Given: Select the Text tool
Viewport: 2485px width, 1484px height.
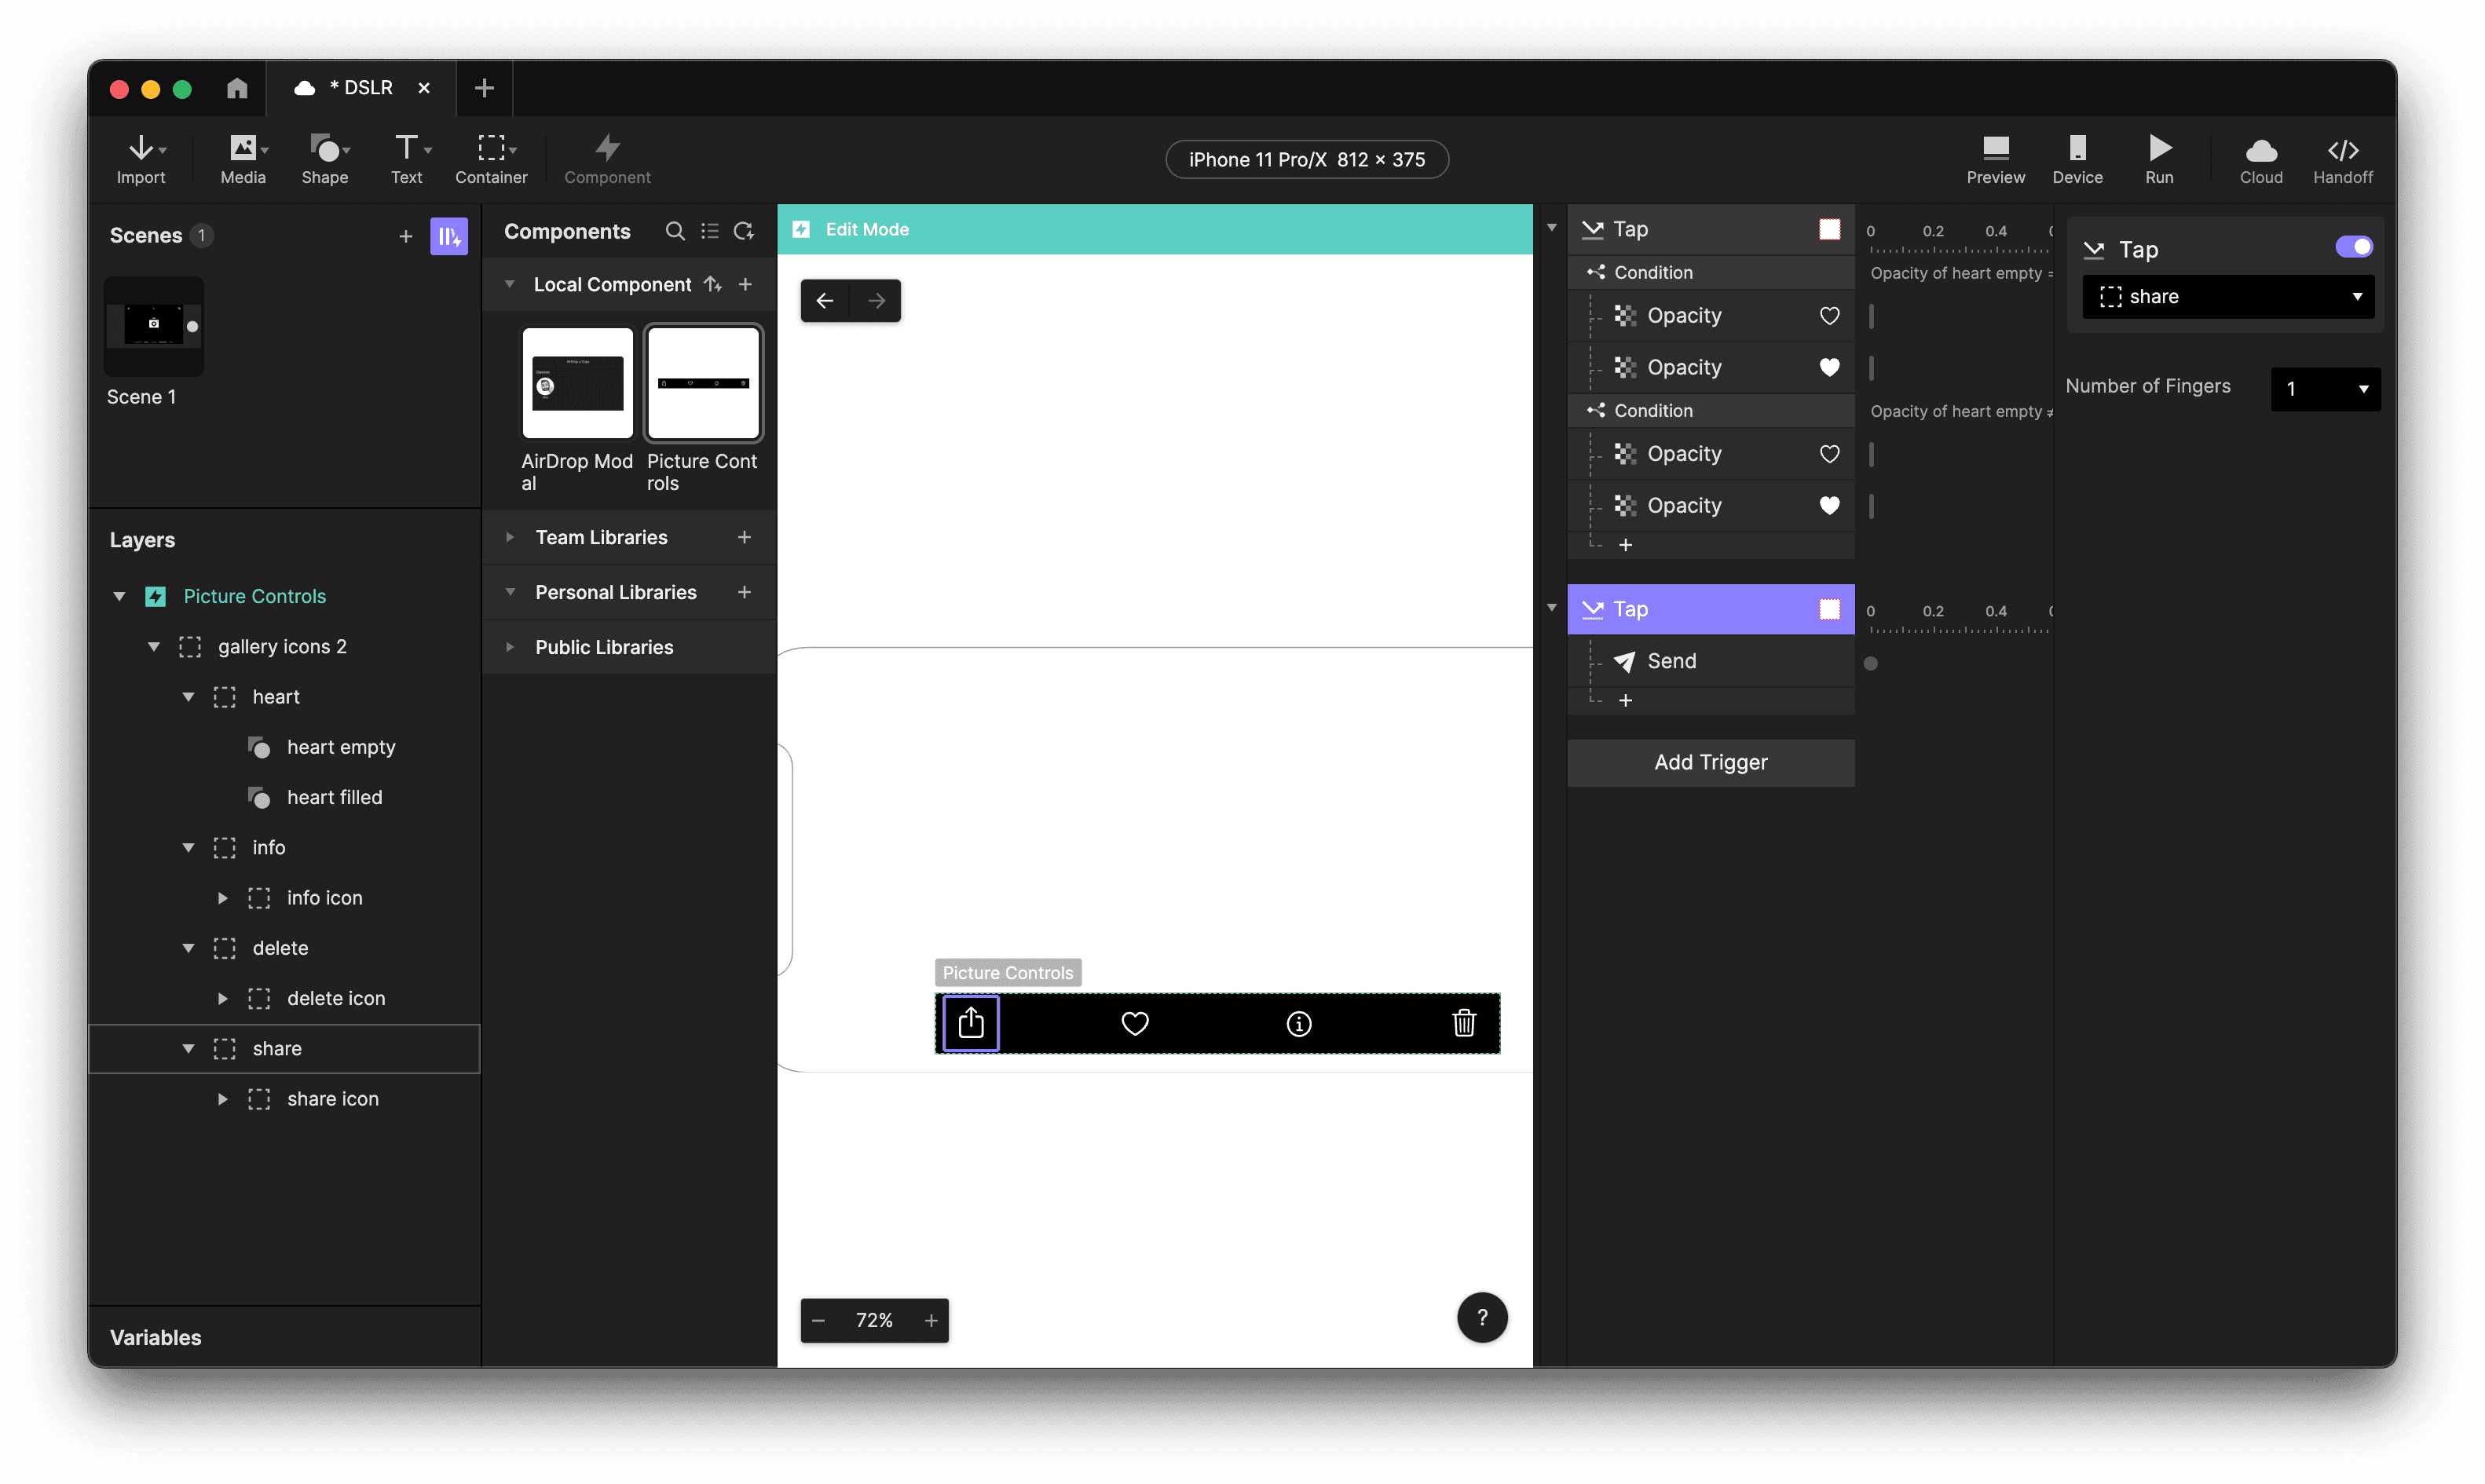Looking at the screenshot, I should click(x=405, y=158).
